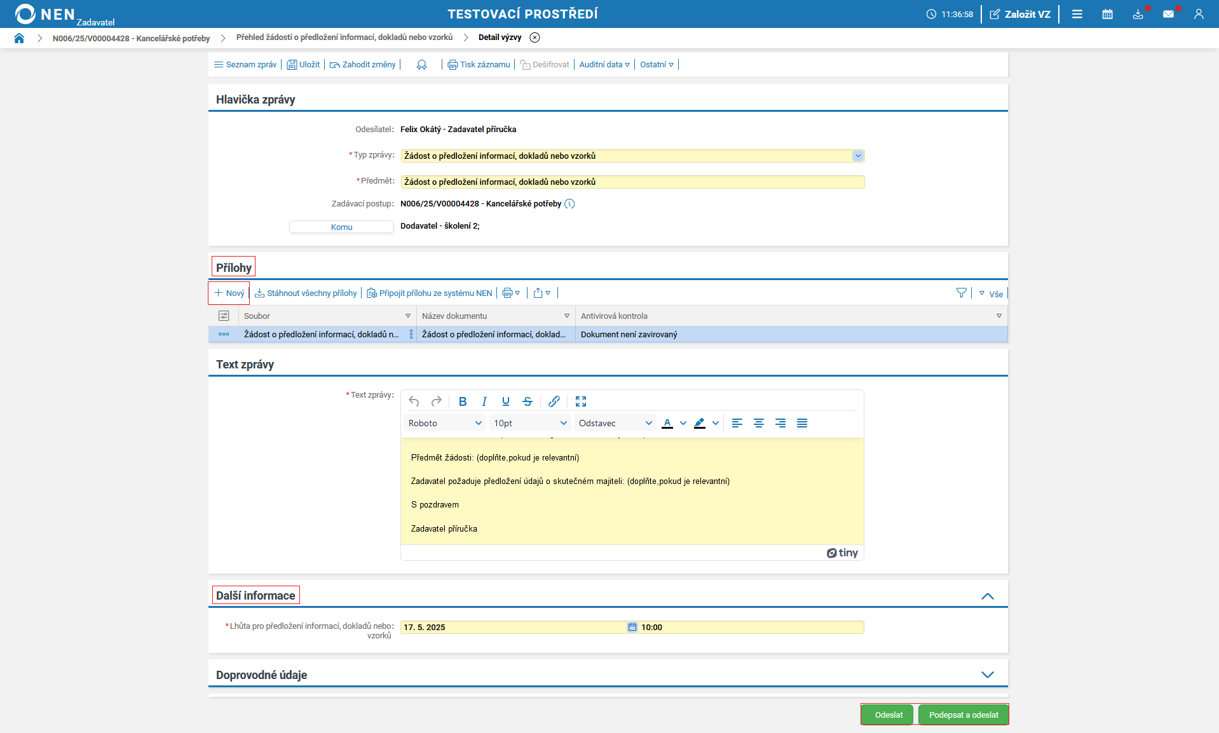Viewport: 1219px width, 733px height.
Task: Open the Ostatní menu
Action: [657, 65]
